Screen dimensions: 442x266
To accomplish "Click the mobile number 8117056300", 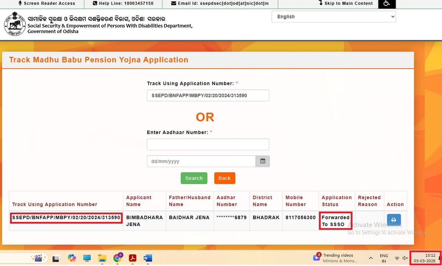I will (x=301, y=218).
